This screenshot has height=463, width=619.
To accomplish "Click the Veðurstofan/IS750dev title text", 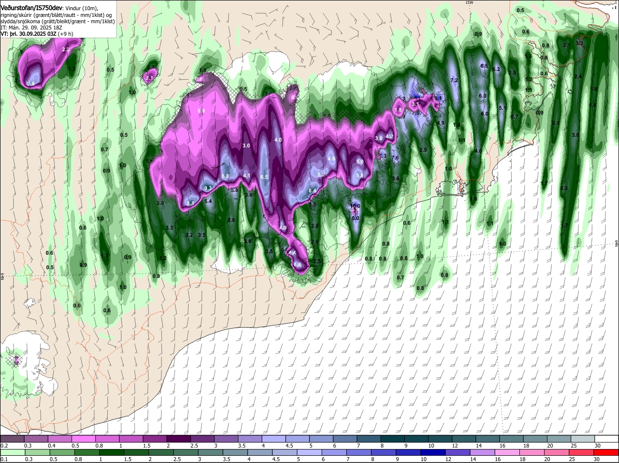I will coord(32,8).
